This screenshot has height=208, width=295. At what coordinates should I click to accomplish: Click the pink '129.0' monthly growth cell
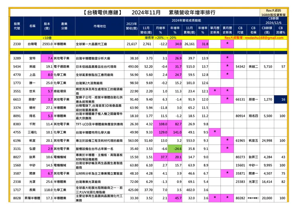point(161,132)
